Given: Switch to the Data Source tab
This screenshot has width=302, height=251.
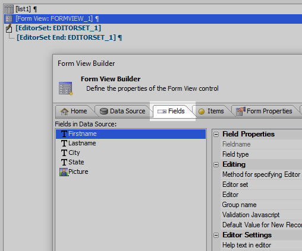Looking at the screenshot, I should [122, 111].
